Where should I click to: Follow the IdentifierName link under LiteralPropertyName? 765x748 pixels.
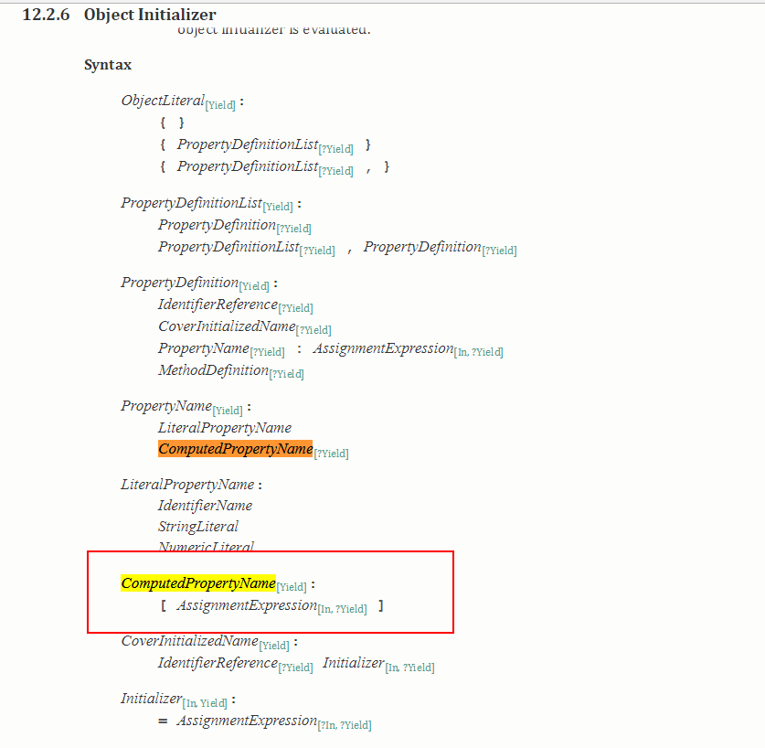[x=205, y=506]
